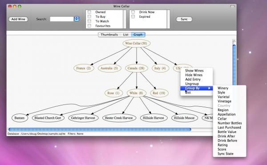Select Ungroup in the context menu
The height and width of the screenshot is (165, 267).
[x=192, y=84]
